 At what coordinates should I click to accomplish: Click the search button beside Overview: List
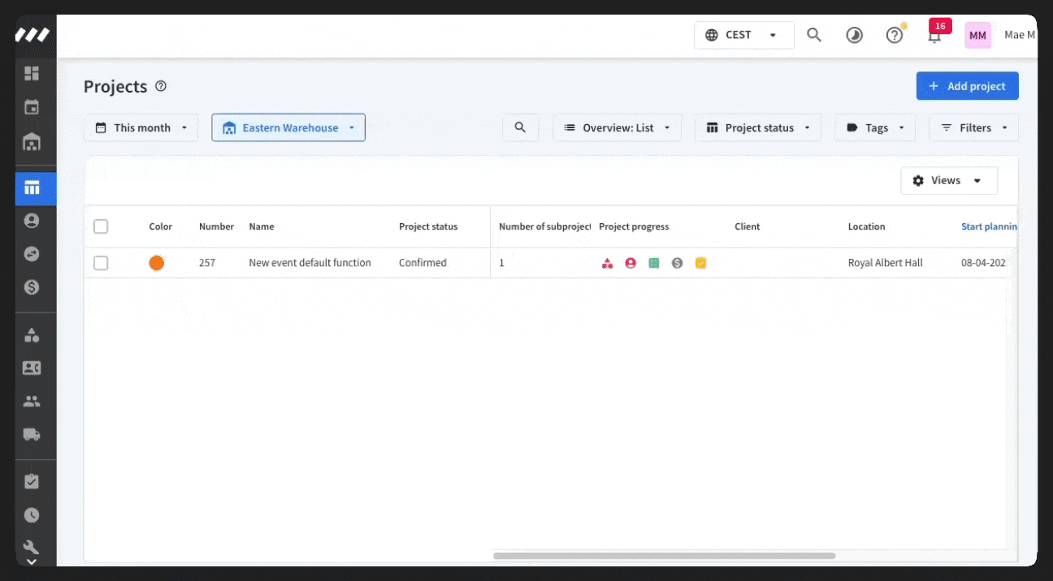point(520,127)
